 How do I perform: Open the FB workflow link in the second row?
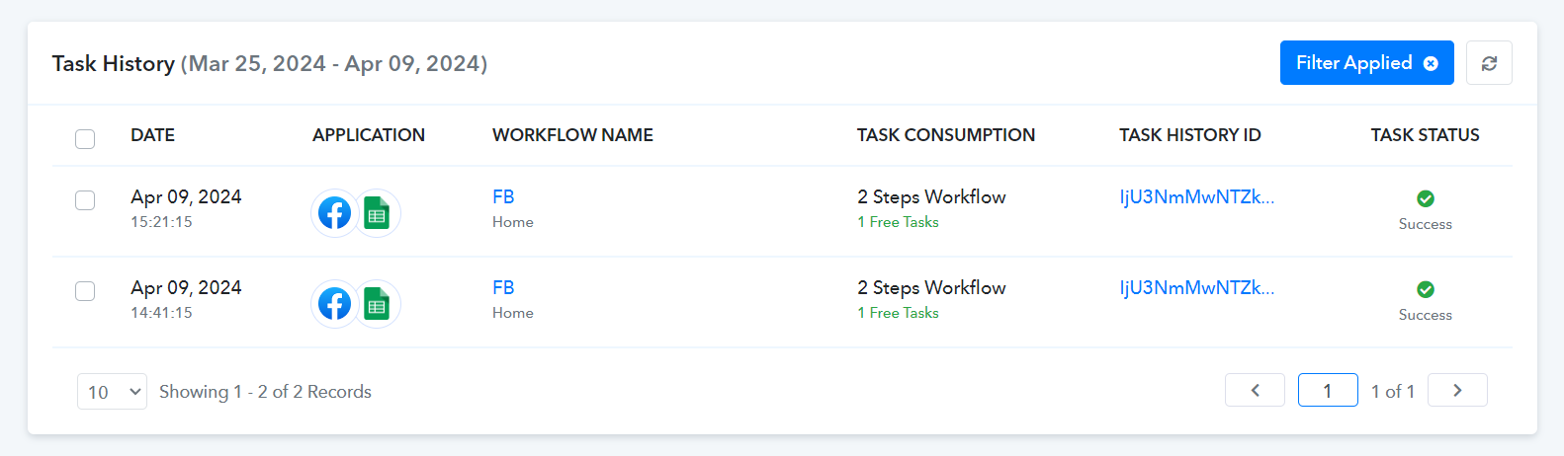503,287
